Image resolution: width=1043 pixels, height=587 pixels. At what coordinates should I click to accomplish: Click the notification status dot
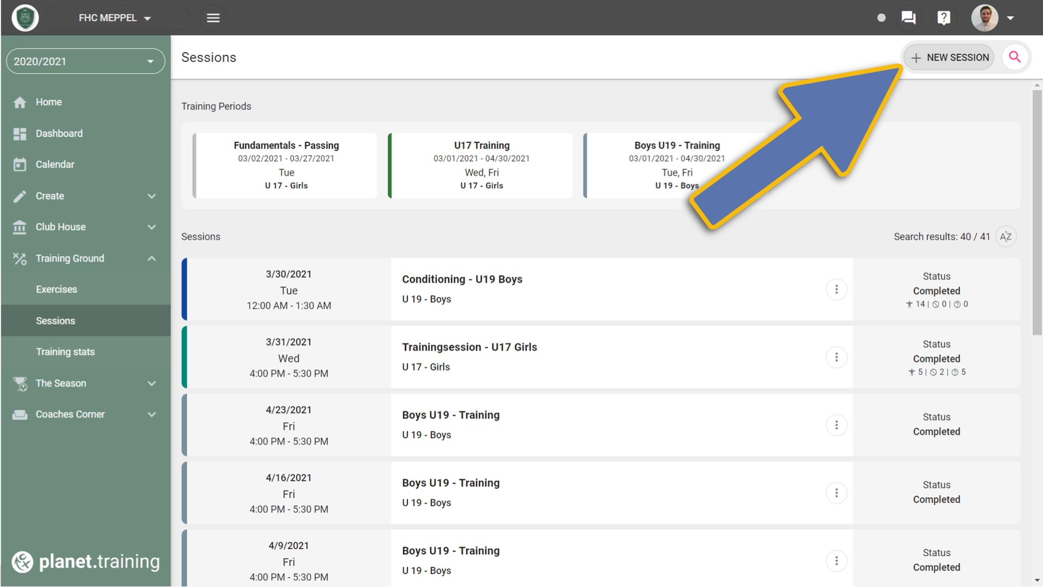[881, 18]
